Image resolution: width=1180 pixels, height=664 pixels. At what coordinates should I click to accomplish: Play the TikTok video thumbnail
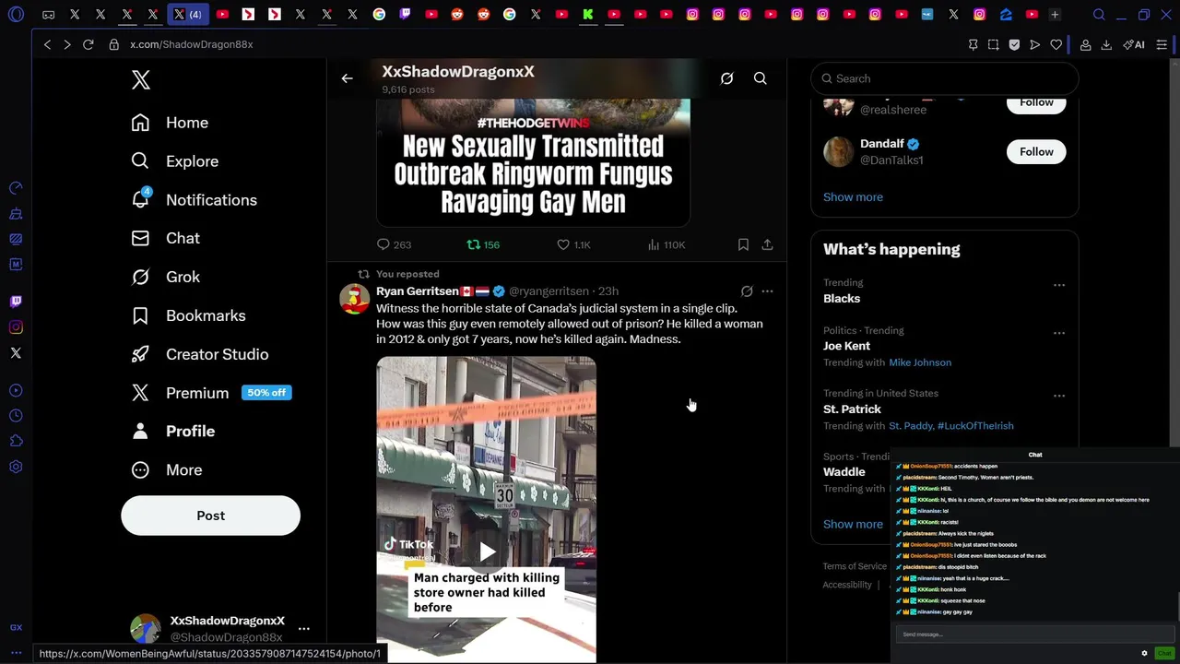(x=487, y=552)
